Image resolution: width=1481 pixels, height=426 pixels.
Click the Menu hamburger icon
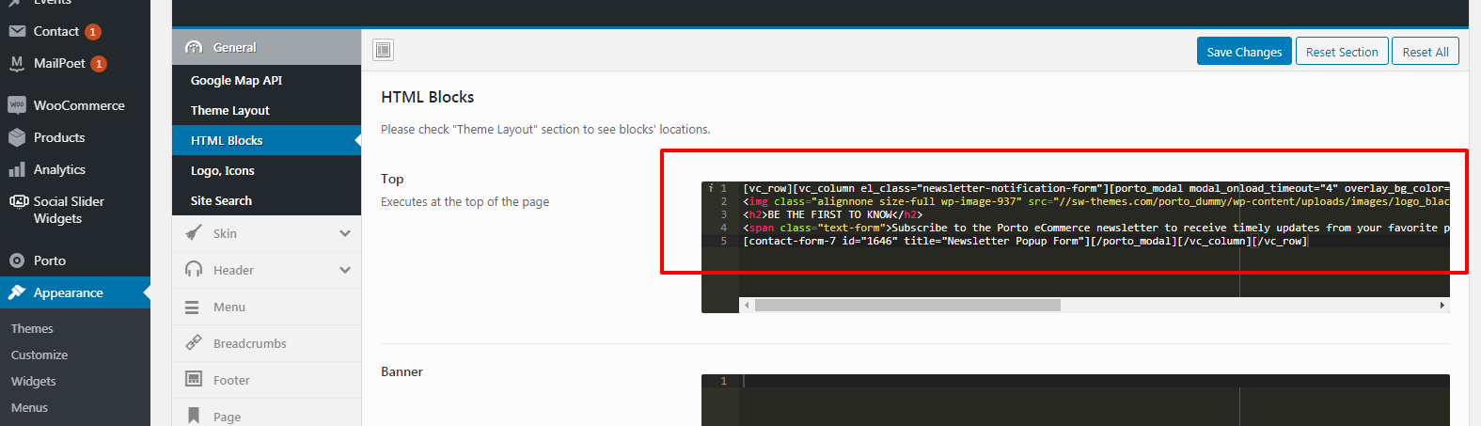click(x=193, y=307)
